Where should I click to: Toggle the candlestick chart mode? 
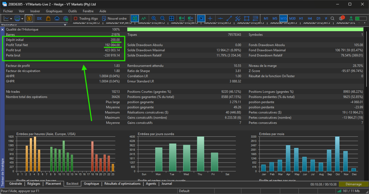tap(134, 19)
